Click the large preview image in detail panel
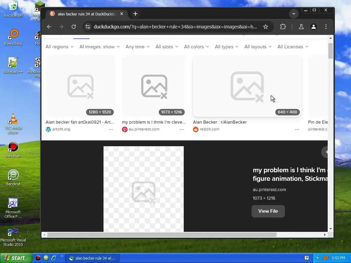Viewport: 351px width, 263px height. pos(144,189)
